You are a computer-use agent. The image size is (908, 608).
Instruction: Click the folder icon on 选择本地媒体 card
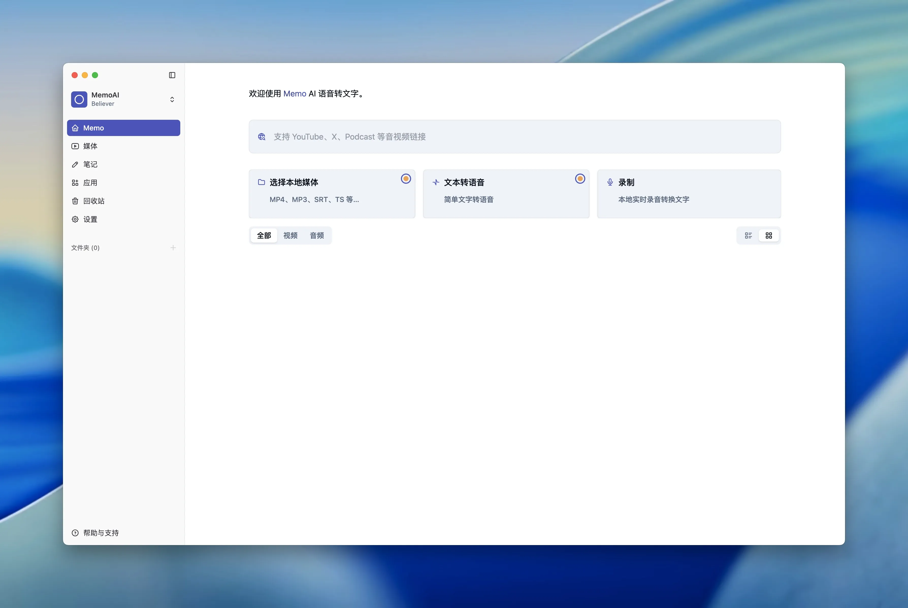[262, 182]
